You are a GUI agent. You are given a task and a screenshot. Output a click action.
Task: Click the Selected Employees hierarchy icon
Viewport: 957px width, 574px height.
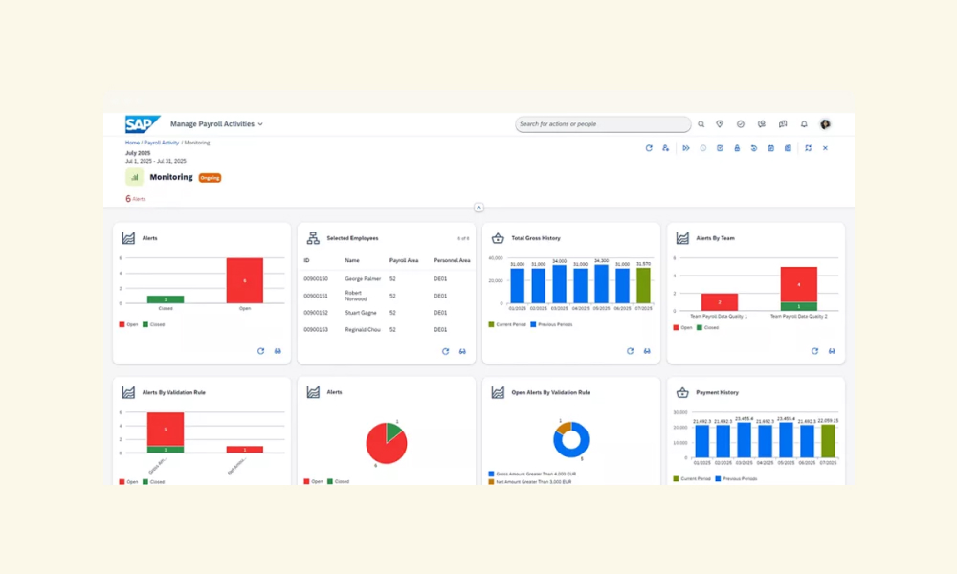pyautogui.click(x=313, y=238)
